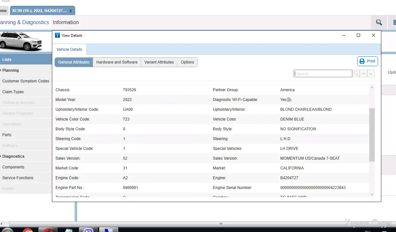Click the XC90 vehicle thumbnail image

pyautogui.click(x=21, y=41)
